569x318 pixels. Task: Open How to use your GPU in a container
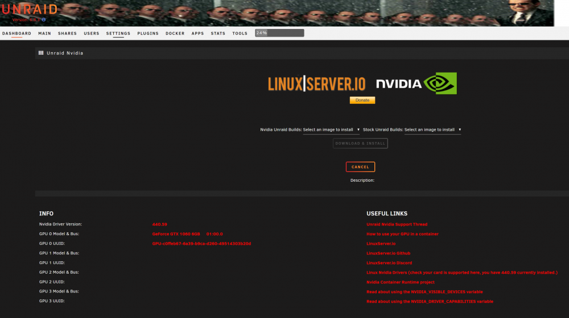pos(402,234)
